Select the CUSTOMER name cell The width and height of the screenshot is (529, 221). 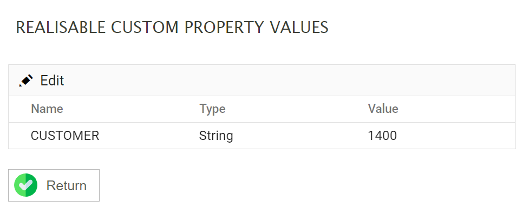point(65,136)
